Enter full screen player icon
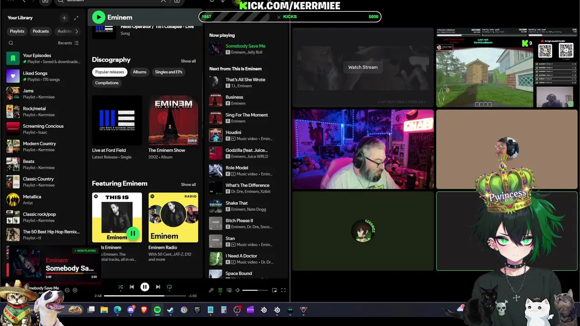The width and height of the screenshot is (580, 326). point(283,290)
